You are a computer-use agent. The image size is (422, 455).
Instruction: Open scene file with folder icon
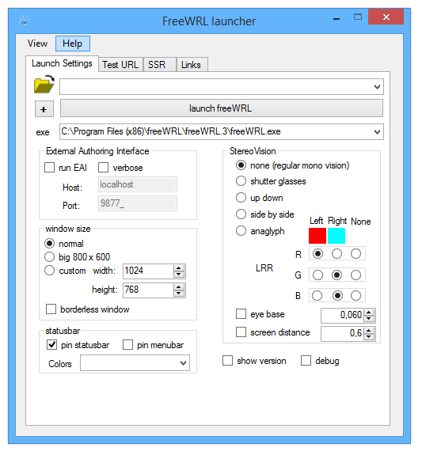44,85
